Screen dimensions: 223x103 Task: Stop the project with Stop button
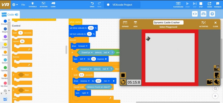coord(201,4)
